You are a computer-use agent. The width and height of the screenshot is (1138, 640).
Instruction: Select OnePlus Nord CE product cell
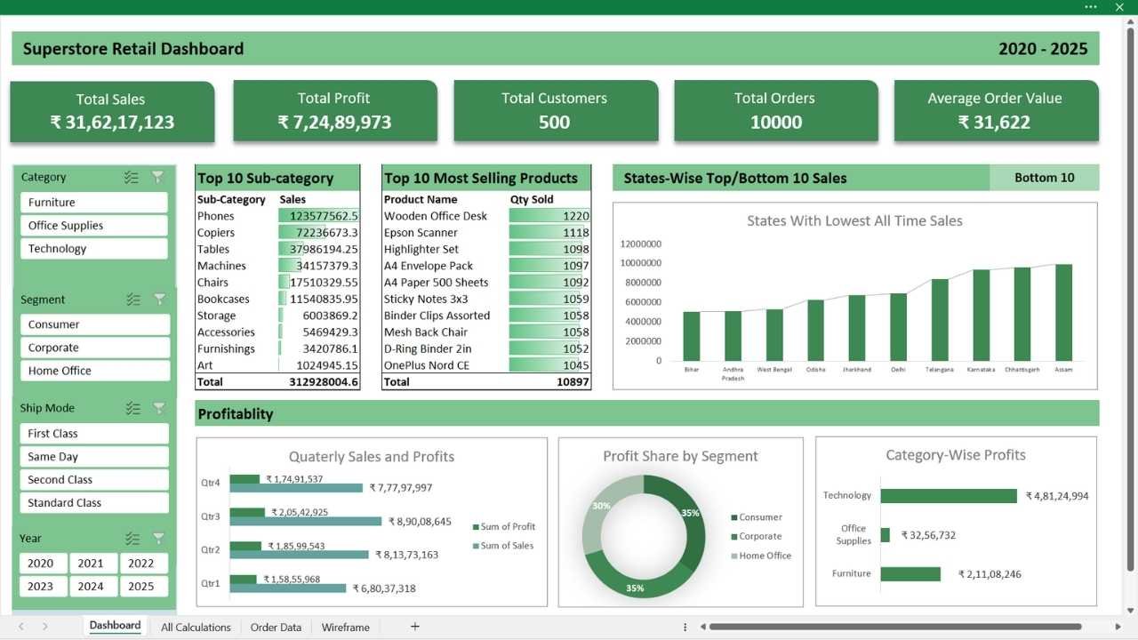445,365
